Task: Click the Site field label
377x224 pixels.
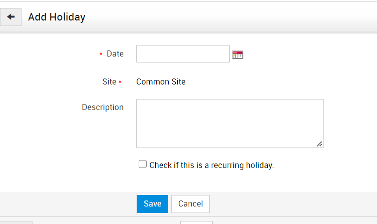Action: pos(109,81)
